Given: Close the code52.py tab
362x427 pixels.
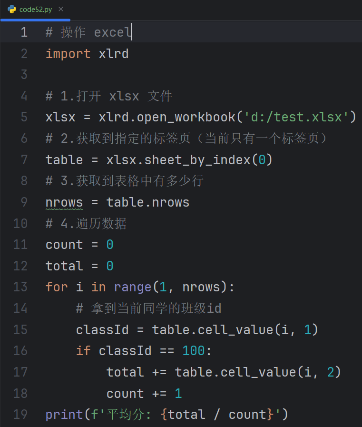Looking at the screenshot, I should (x=60, y=9).
